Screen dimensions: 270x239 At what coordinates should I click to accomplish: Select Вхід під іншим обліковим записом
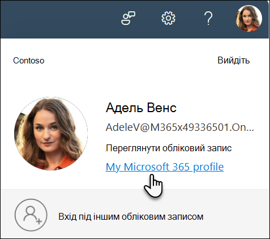pos(131,217)
